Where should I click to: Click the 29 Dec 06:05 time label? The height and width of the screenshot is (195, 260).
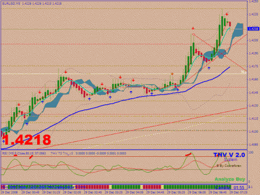pyautogui.click(x=197, y=193)
